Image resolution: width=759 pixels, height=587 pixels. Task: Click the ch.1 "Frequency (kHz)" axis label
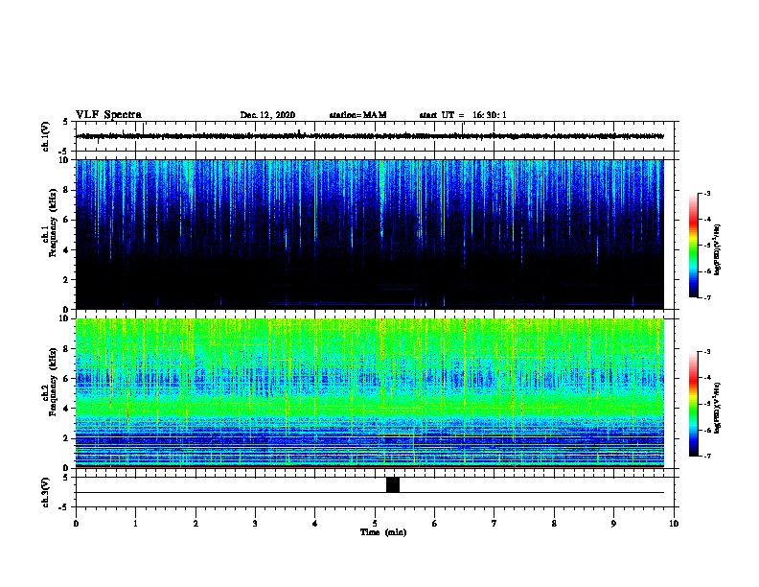point(53,223)
